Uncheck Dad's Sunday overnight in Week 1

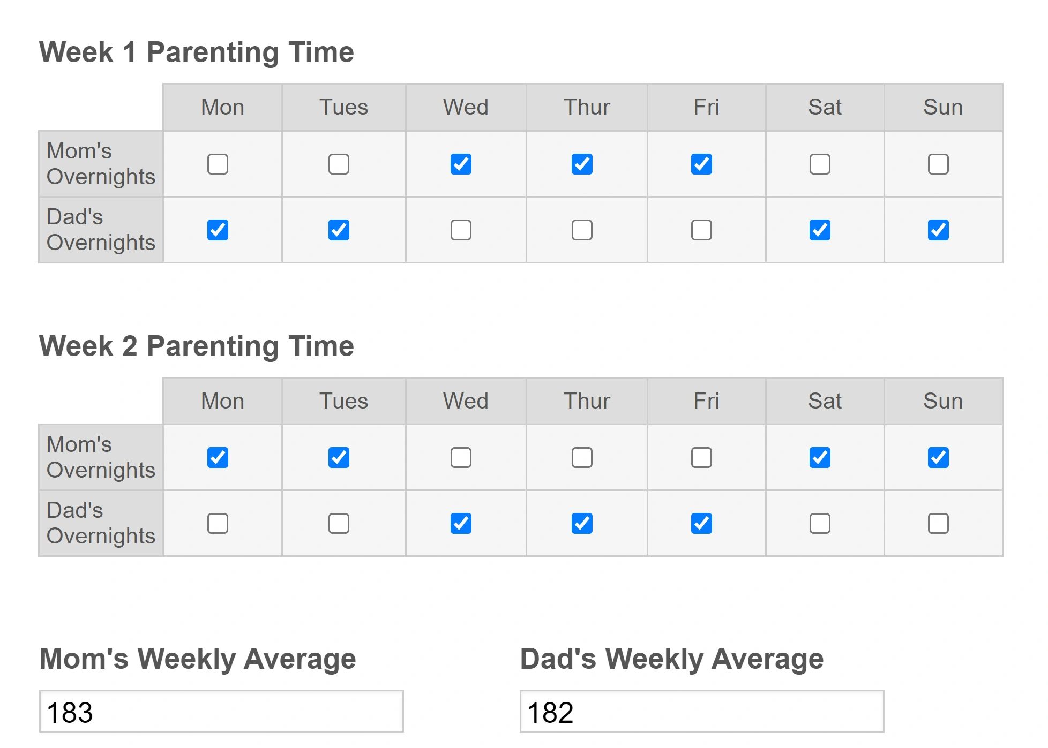(x=938, y=230)
